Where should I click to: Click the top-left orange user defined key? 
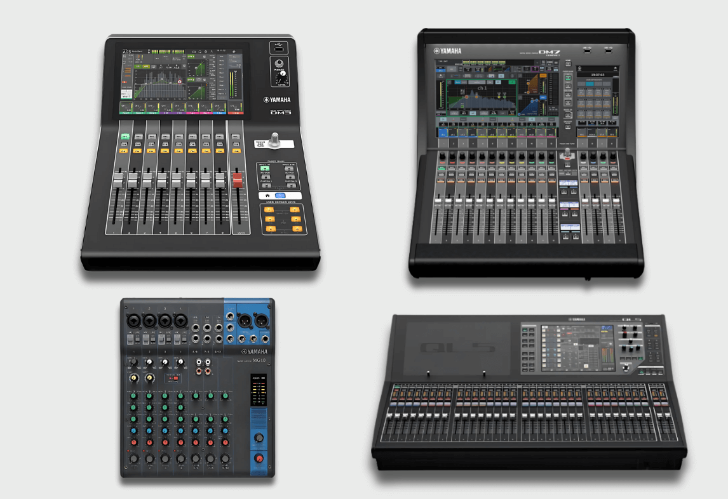[269, 210]
